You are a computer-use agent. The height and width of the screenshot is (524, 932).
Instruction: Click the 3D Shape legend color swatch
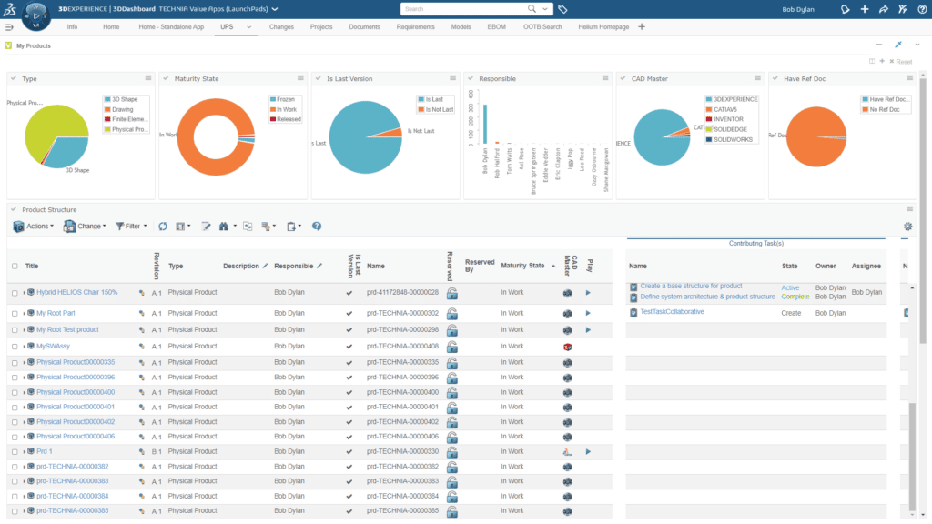107,99
